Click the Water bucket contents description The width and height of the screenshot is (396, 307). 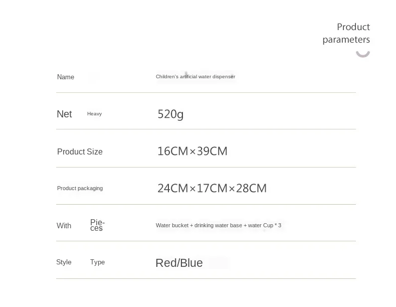pyautogui.click(x=218, y=226)
